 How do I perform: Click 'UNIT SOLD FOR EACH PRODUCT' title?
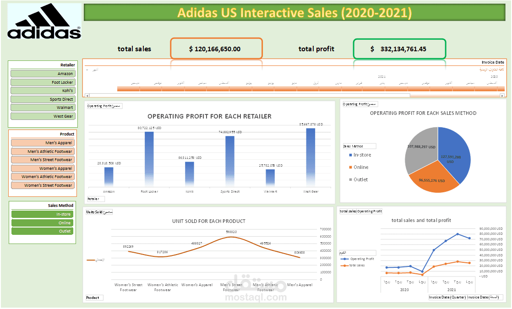[209, 221]
